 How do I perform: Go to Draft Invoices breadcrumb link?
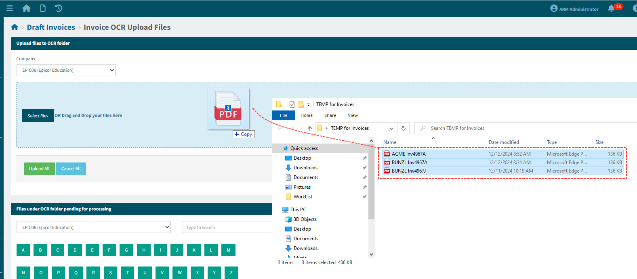point(51,27)
